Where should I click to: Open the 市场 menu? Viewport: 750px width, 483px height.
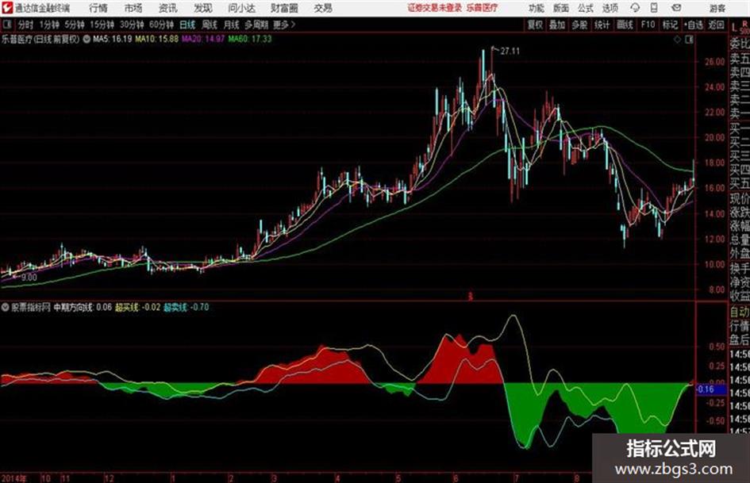click(x=133, y=8)
